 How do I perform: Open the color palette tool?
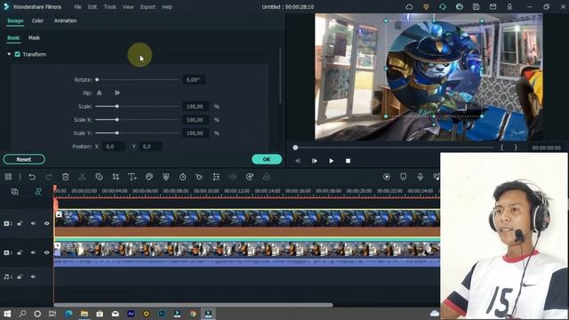(149, 177)
